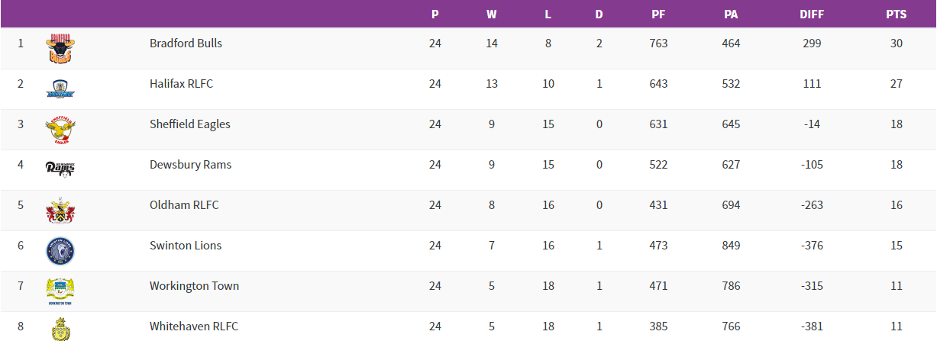Viewport: 937px width, 341px height.
Task: Click the Sheffield Eagles team logo
Action: (x=60, y=130)
